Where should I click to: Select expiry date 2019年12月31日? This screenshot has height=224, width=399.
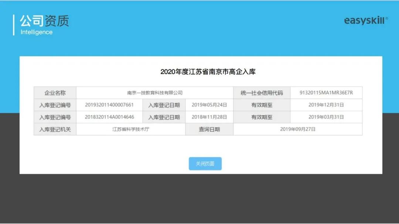point(326,105)
